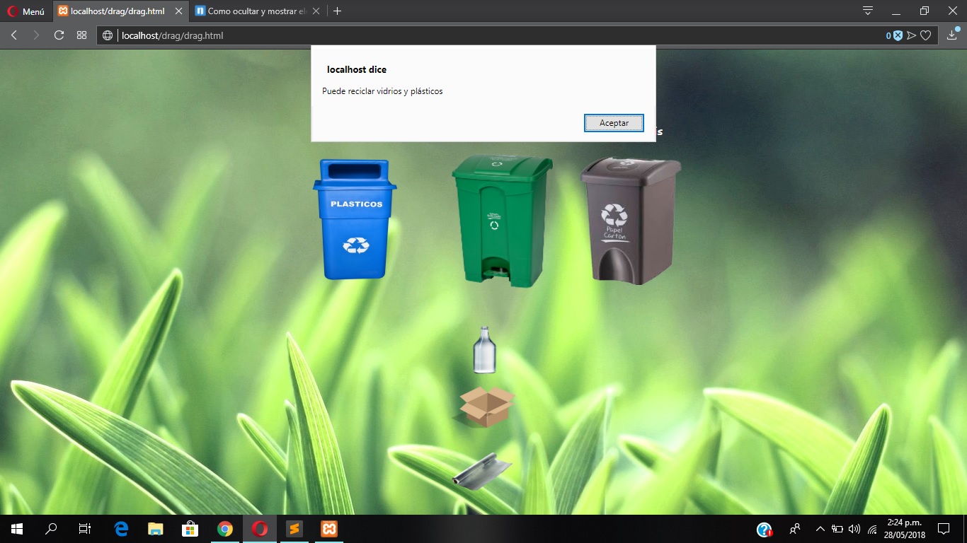Click the help icon with red alert
The height and width of the screenshot is (543, 967).
tap(764, 530)
